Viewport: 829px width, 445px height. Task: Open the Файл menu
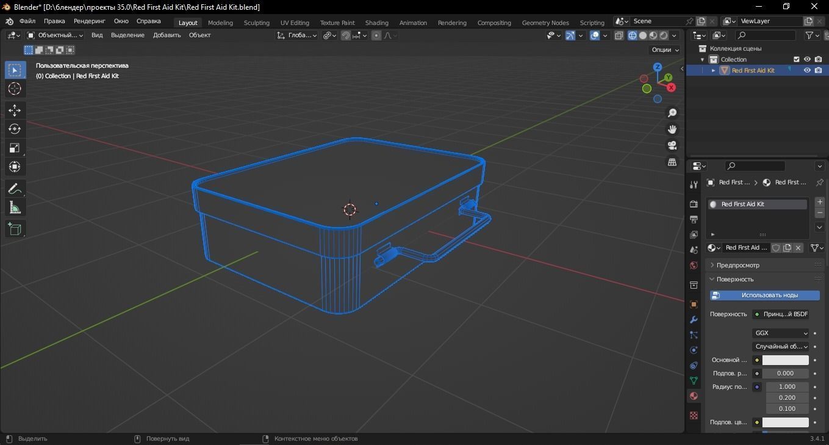[x=27, y=21]
